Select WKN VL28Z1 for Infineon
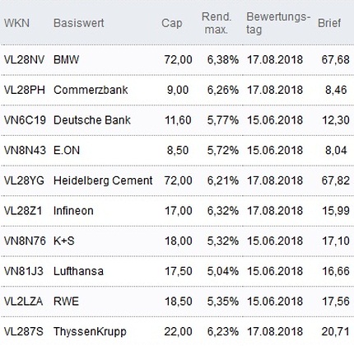Viewport: 354px width, 346px height. pyautogui.click(x=23, y=211)
